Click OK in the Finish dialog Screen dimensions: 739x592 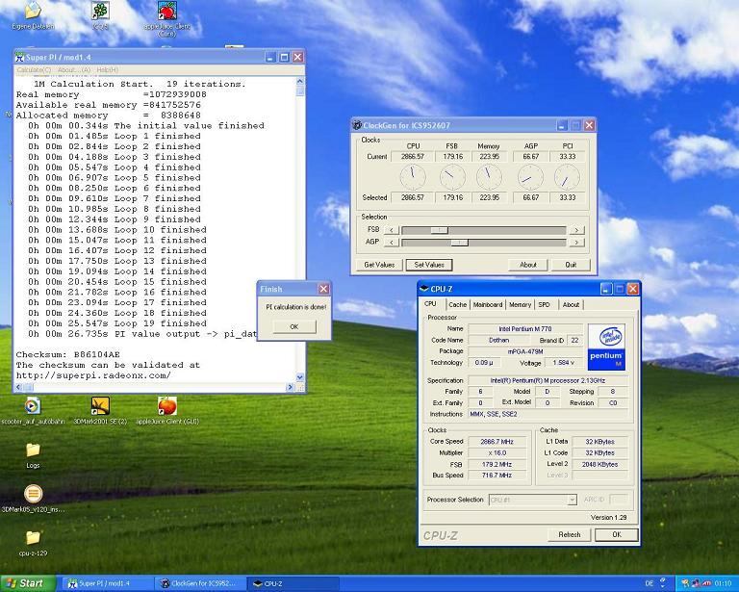pos(294,326)
